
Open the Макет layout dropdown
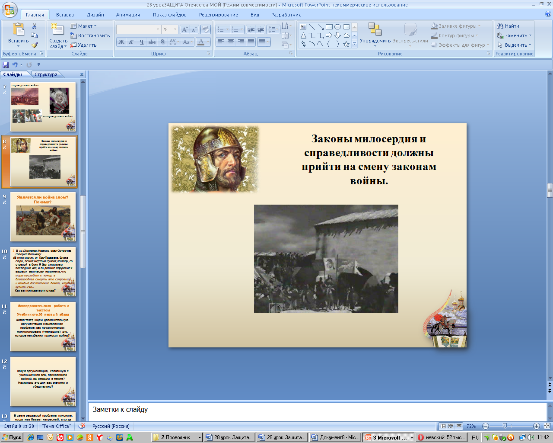click(84, 26)
